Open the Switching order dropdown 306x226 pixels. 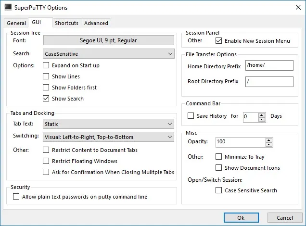point(109,137)
